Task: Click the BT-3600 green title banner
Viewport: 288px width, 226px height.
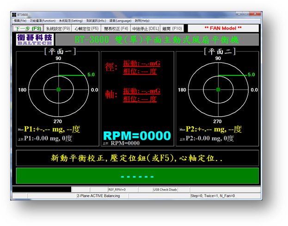Action: click(157, 39)
